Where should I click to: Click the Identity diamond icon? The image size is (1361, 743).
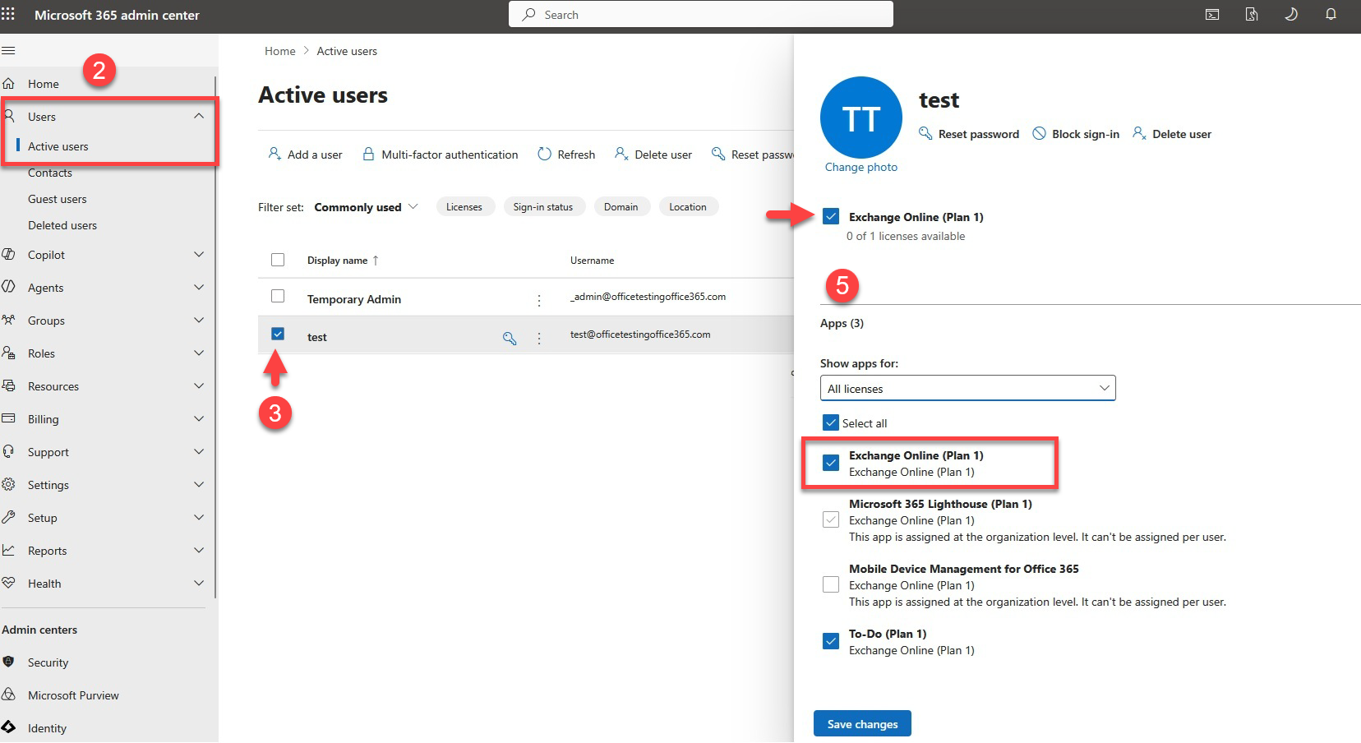[x=8, y=727]
